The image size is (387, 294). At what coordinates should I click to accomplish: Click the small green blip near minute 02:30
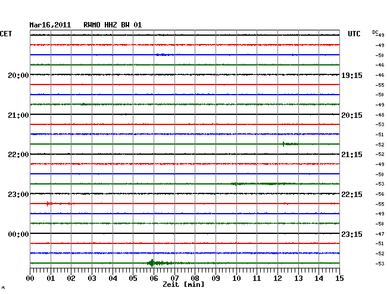click(x=84, y=104)
